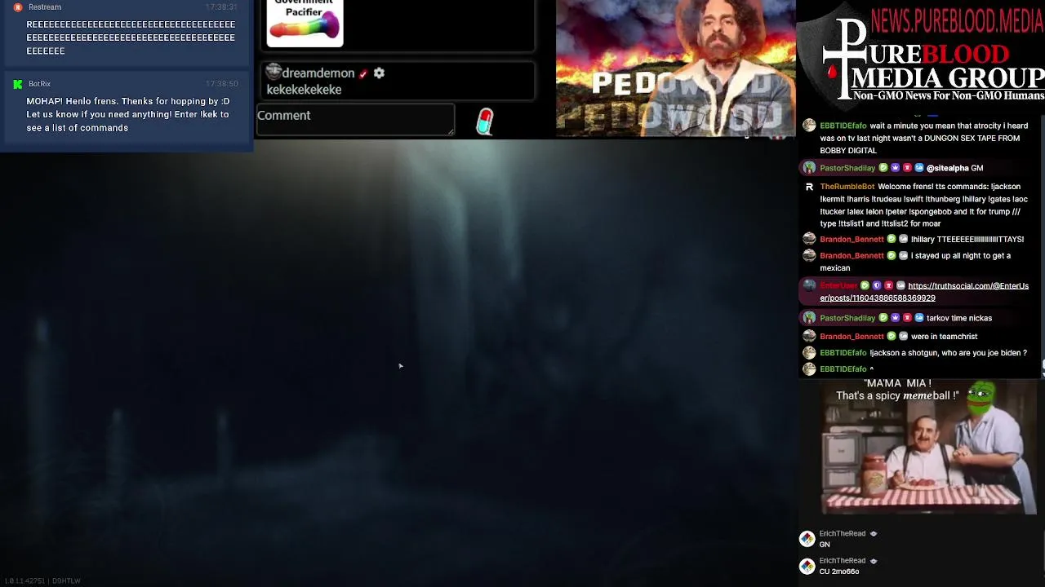Click dreamdemon's avatar icon
The width and height of the screenshot is (1045, 587).
click(273, 72)
